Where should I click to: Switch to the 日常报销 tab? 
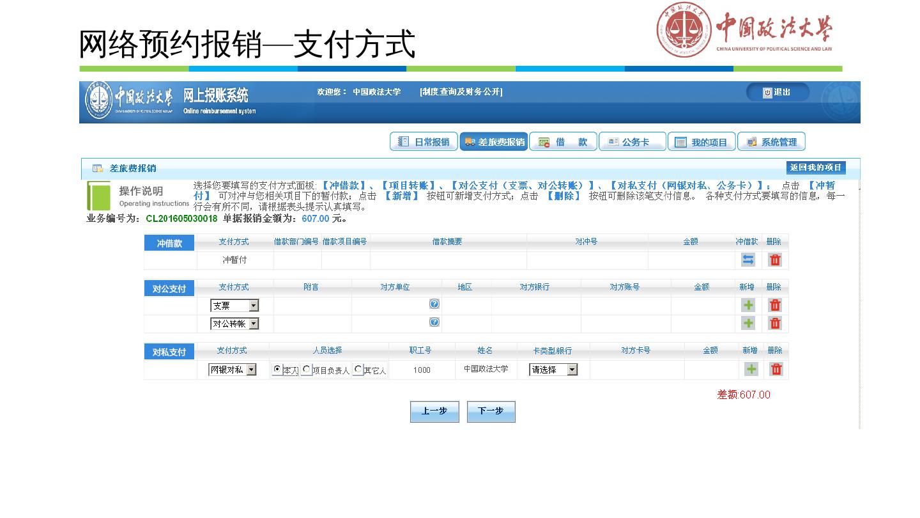pos(424,142)
